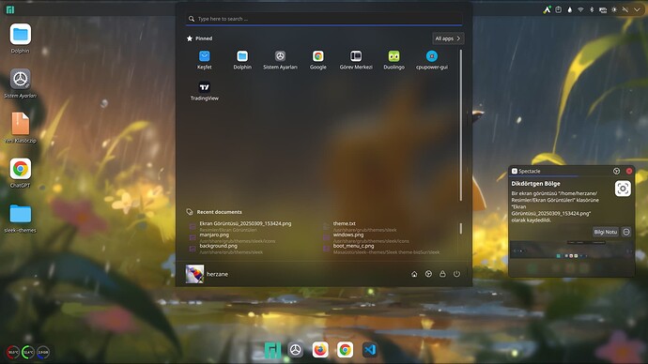
Task: Launch cpupower-gui from pinned apps
Action: coord(432,60)
